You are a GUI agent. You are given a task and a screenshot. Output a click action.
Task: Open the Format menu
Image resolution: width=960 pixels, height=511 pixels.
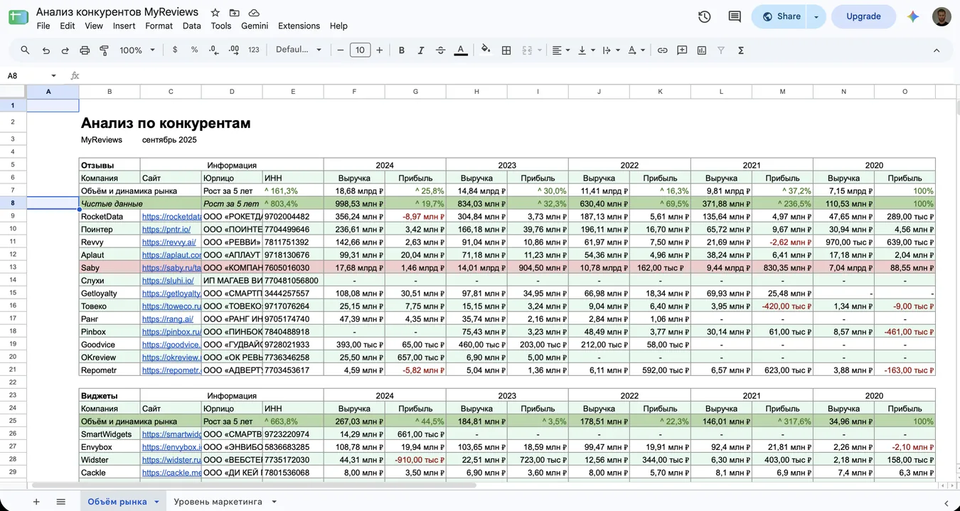159,26
